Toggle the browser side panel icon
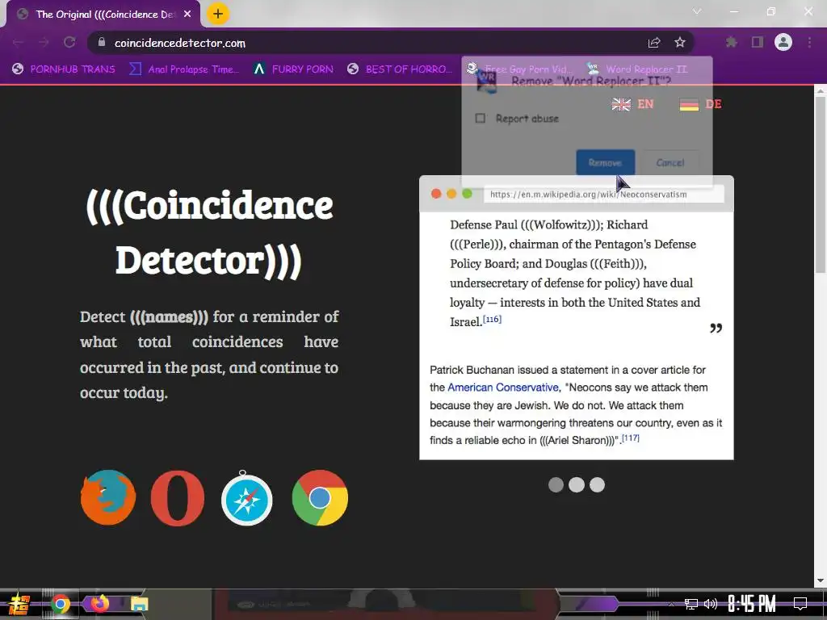This screenshot has width=827, height=620. (758, 42)
